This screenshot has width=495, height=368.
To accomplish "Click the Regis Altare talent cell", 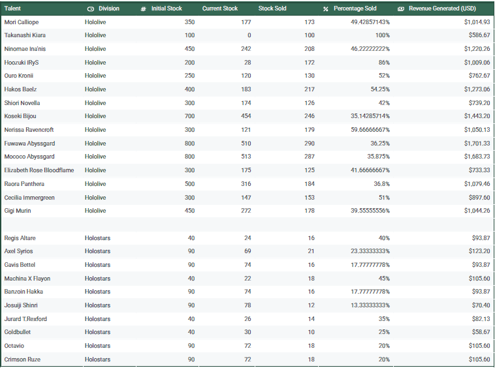I will [x=20, y=238].
